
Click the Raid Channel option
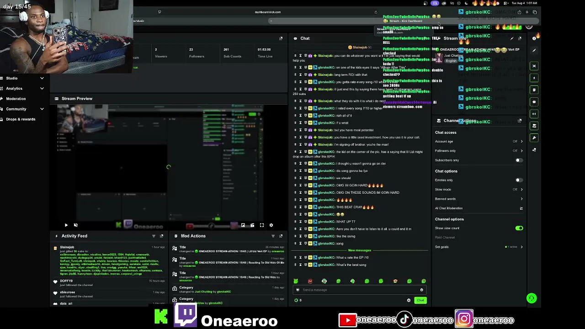pos(445,238)
